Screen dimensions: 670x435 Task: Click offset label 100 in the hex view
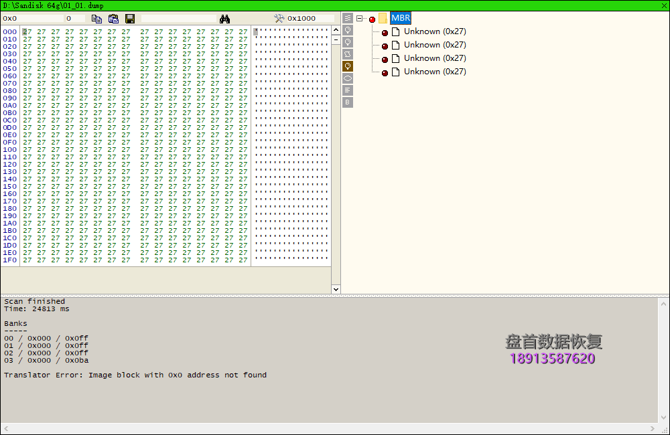point(10,150)
